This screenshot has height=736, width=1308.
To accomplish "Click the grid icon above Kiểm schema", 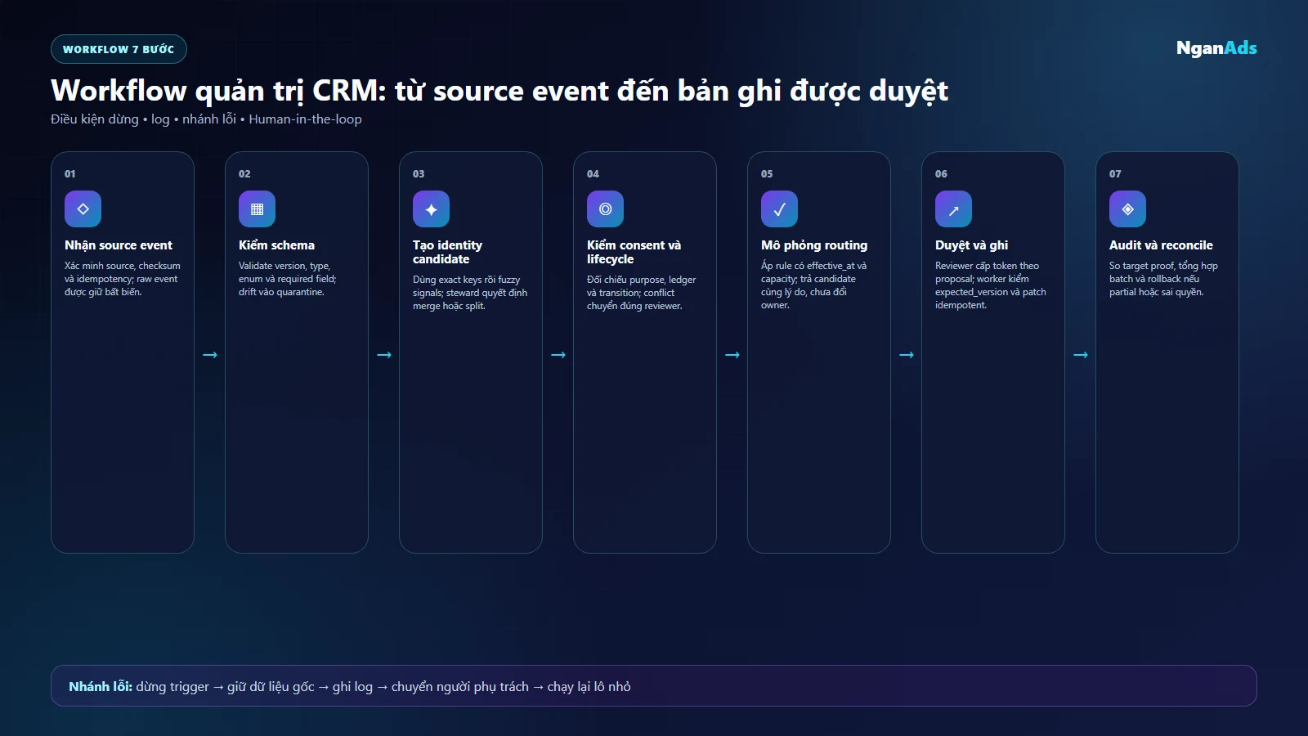I will 257,209.
